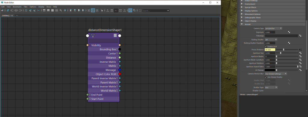The image size is (308, 117).
Task: Click the map button beside UV Remap
Action: tap(300, 70)
